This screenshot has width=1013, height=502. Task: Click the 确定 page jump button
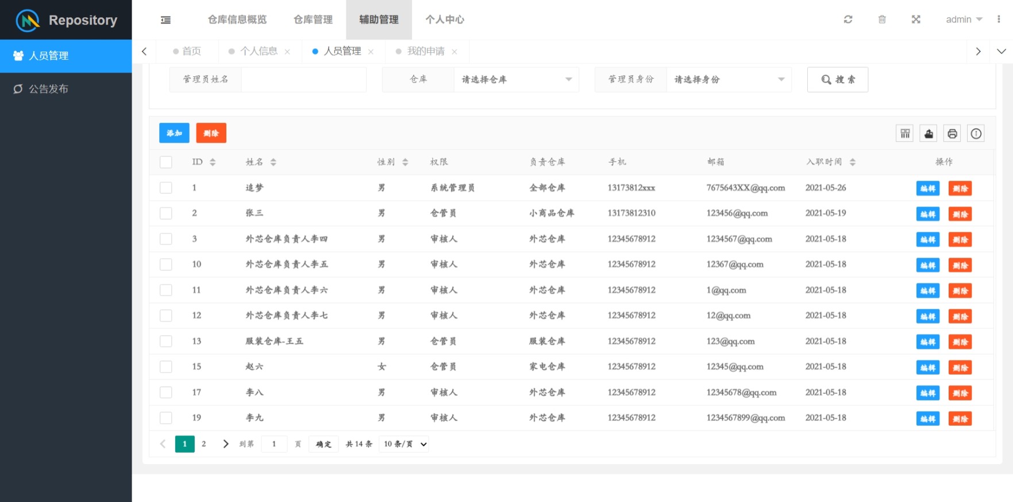324,444
